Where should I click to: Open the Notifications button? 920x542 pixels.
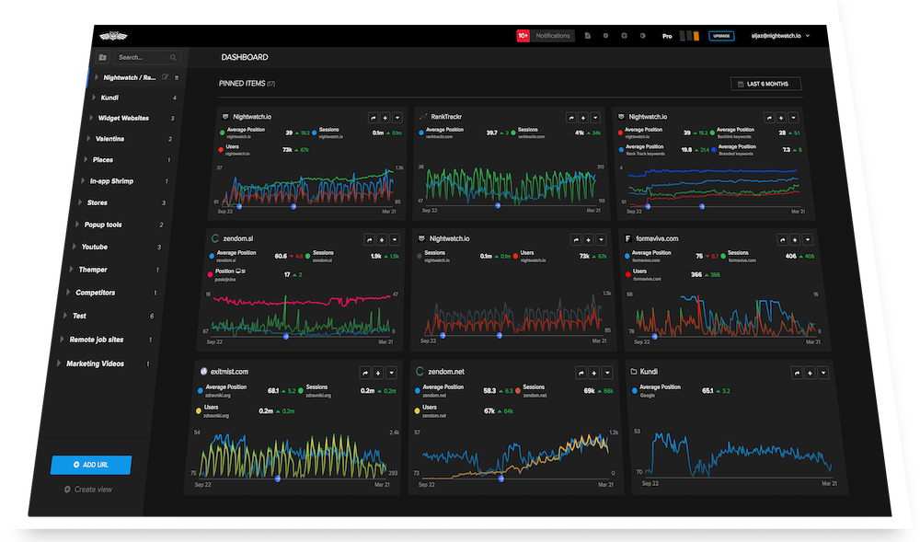[553, 36]
